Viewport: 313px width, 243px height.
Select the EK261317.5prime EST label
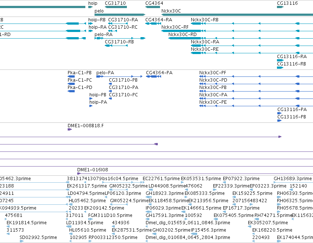coord(87,186)
